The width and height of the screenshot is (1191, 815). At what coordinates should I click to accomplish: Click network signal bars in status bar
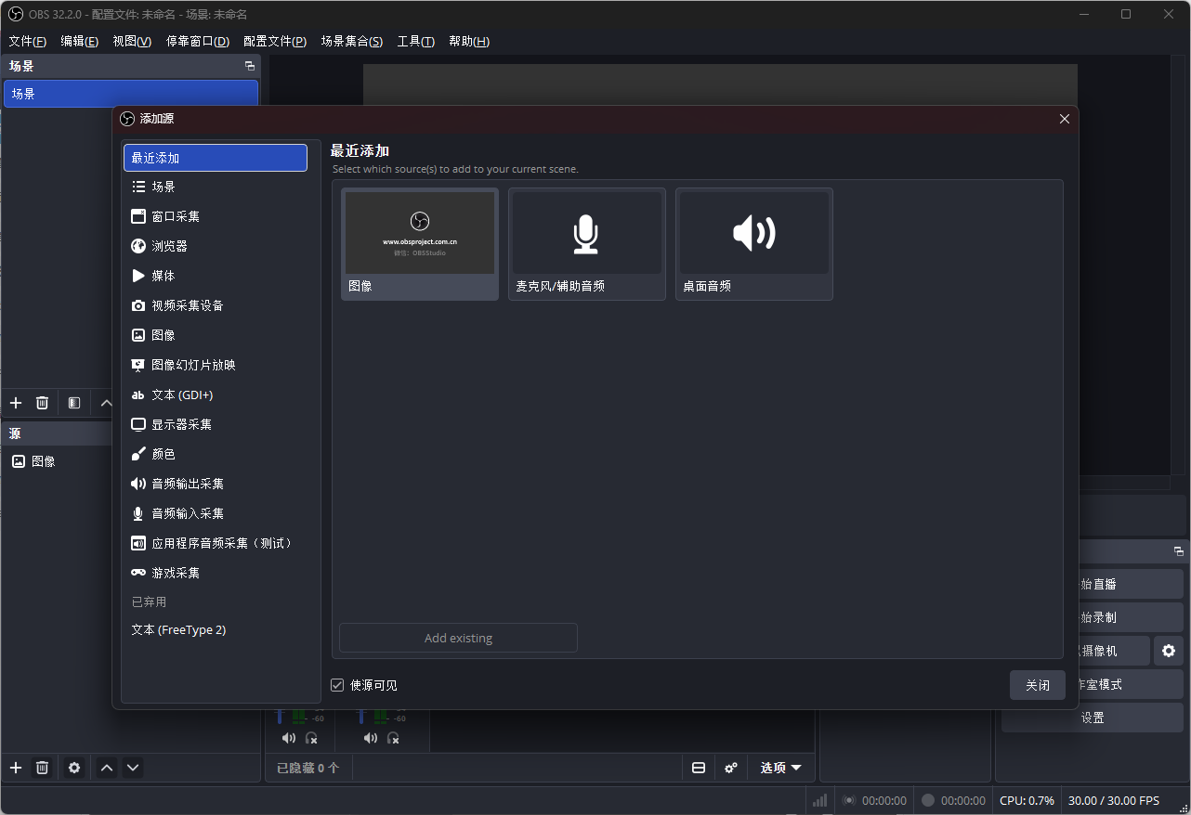point(819,800)
